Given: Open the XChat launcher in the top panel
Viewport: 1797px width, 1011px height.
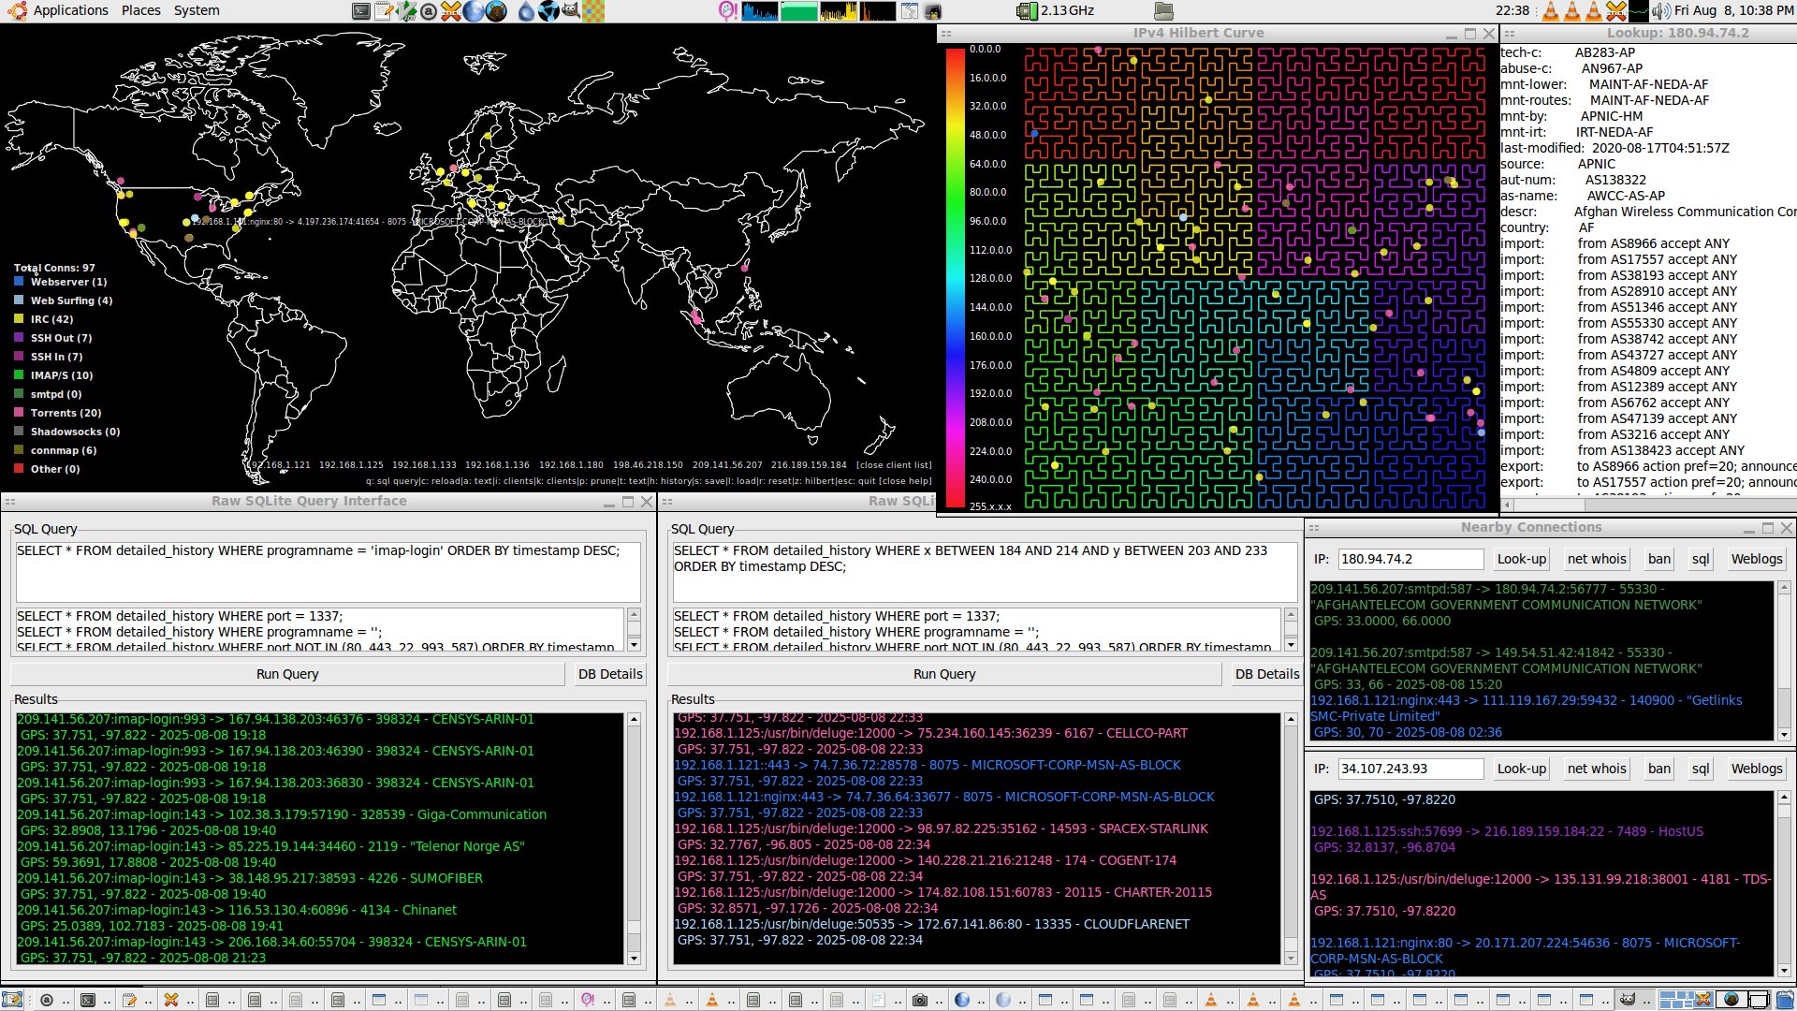Looking at the screenshot, I should coord(451,11).
